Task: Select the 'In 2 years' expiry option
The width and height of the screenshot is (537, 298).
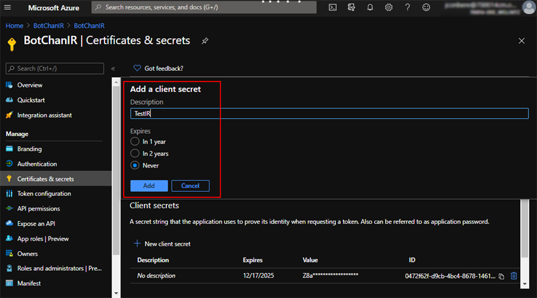Action: point(135,154)
